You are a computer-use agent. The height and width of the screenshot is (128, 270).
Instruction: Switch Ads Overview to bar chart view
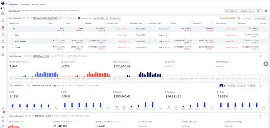click(221, 86)
